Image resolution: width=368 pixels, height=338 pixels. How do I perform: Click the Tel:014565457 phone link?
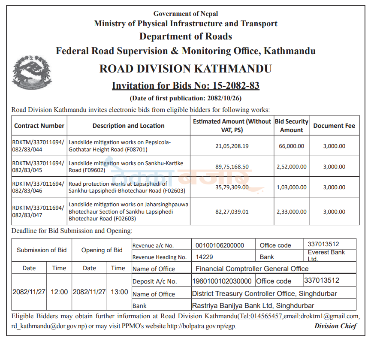(261, 316)
